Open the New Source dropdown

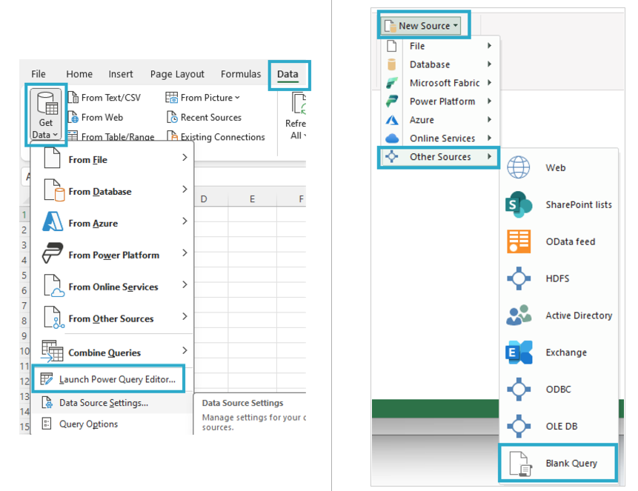tap(422, 26)
